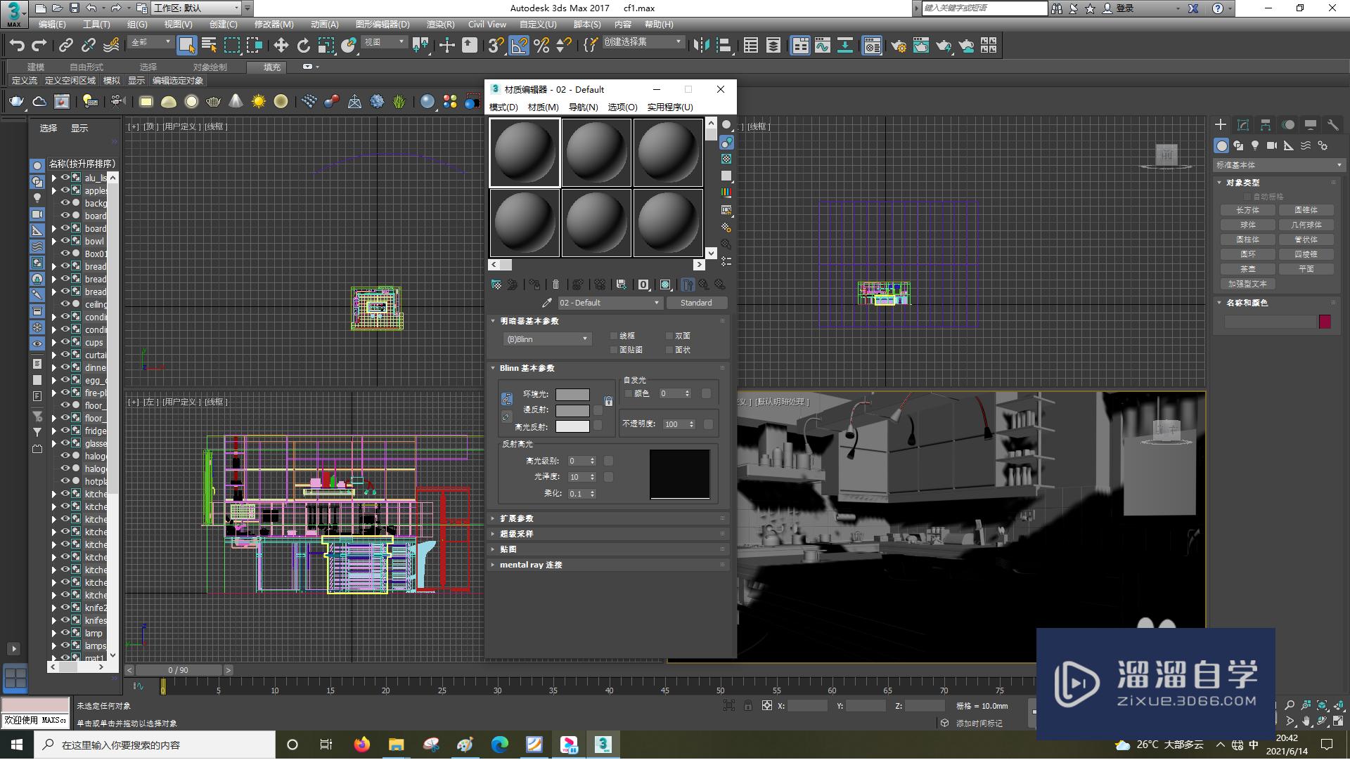Viewport: 1350px width, 760px height.
Task: Enable the 面贴图 face map checkbox
Action: tap(614, 350)
